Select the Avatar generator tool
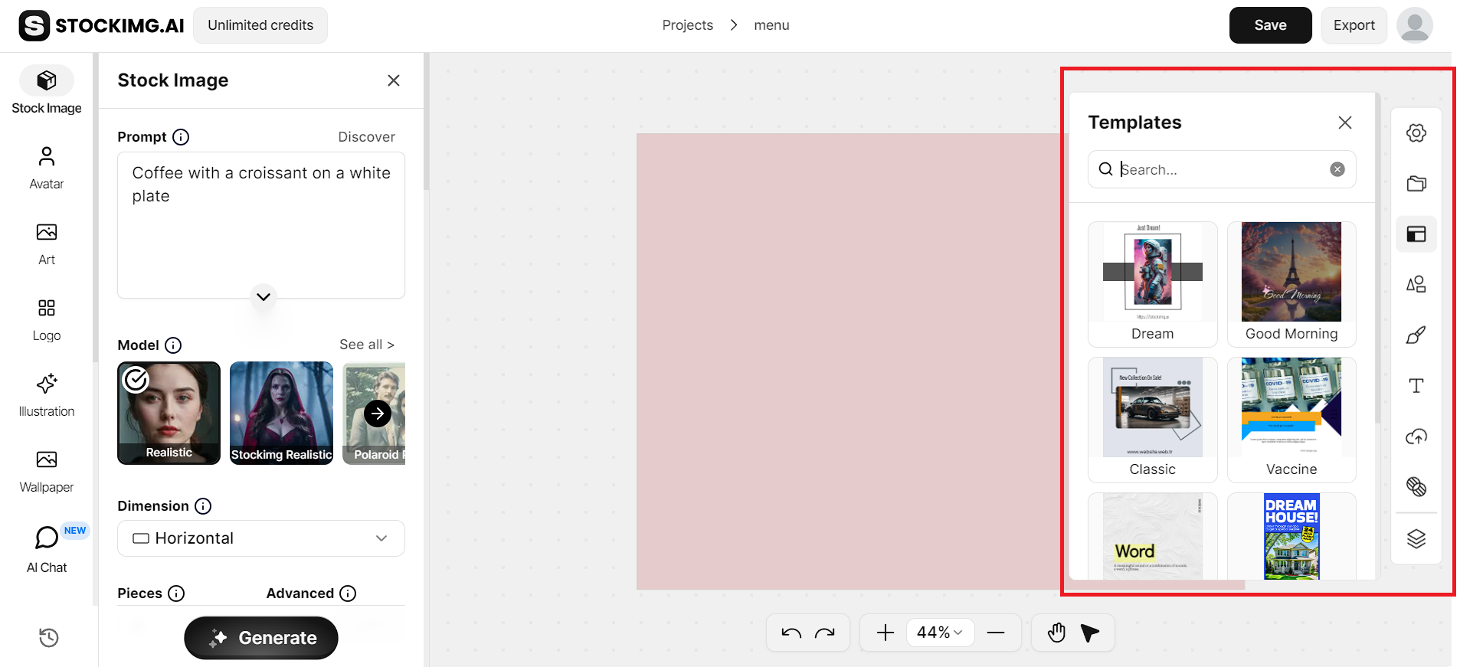Viewport: 1473px width, 667px height. coord(46,167)
